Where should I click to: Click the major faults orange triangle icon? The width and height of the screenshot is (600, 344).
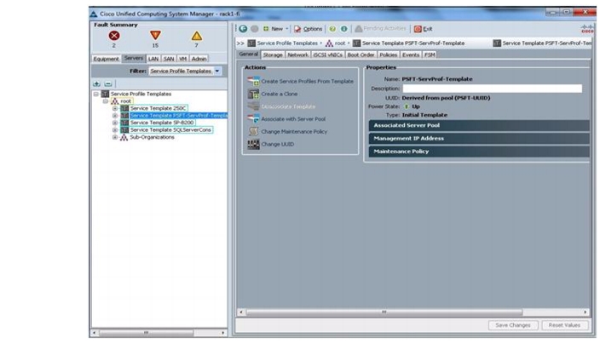coord(155,36)
